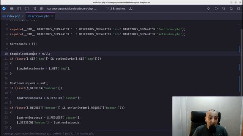The image size is (243, 136).
Task: Click "$tagSeleccionado = $_GET['tag'];" line
Action: point(44,68)
